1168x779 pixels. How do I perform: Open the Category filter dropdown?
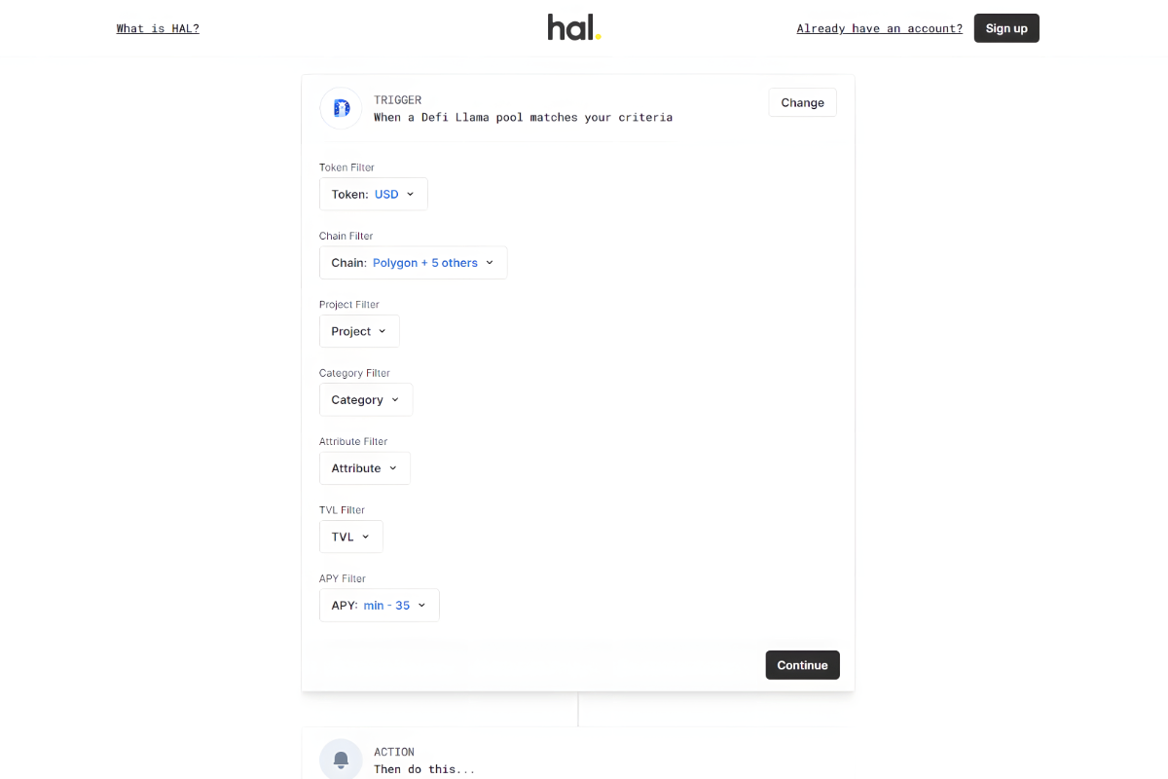tap(365, 399)
